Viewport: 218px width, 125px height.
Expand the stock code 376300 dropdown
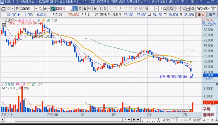tap(36, 9)
